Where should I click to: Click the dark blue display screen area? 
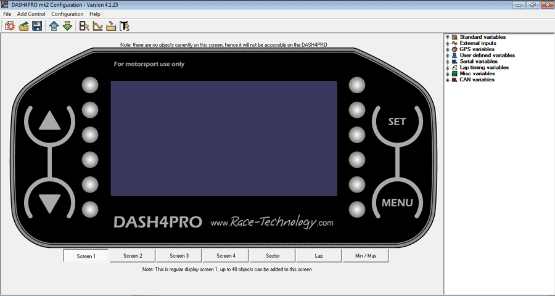[223, 138]
